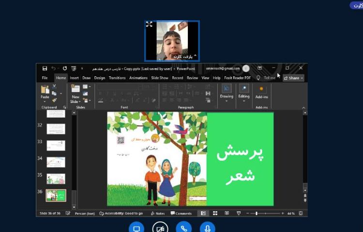The height and width of the screenshot is (232, 363).
Task: Click the Tell me lightbulb search box
Action: [266, 78]
